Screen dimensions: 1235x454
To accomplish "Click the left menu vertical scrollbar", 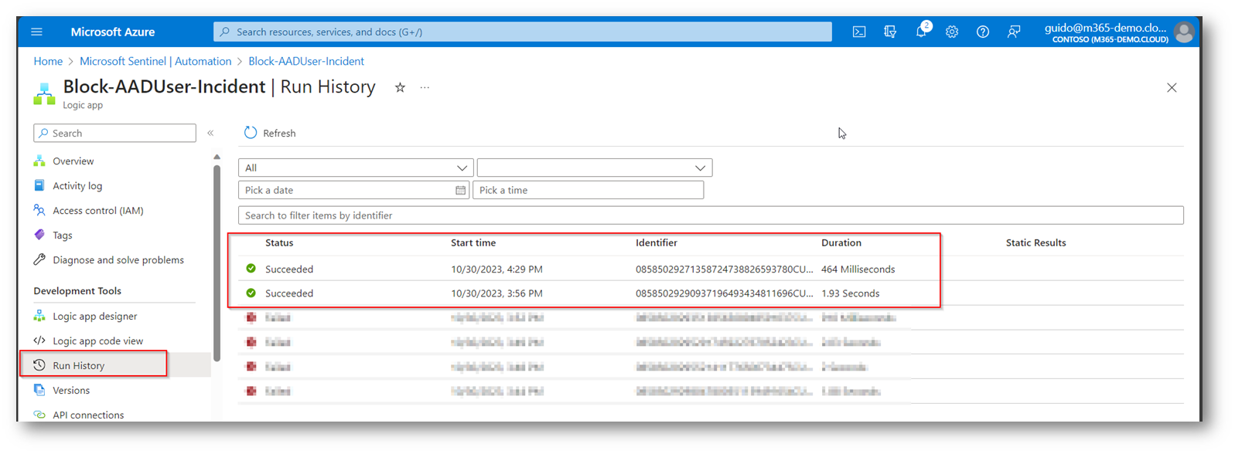I will 217,263.
